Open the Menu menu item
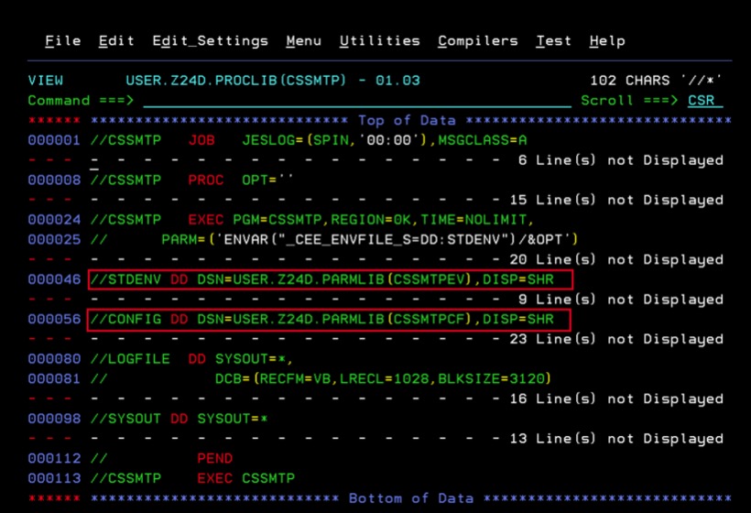This screenshot has height=513, width=751. (x=304, y=41)
